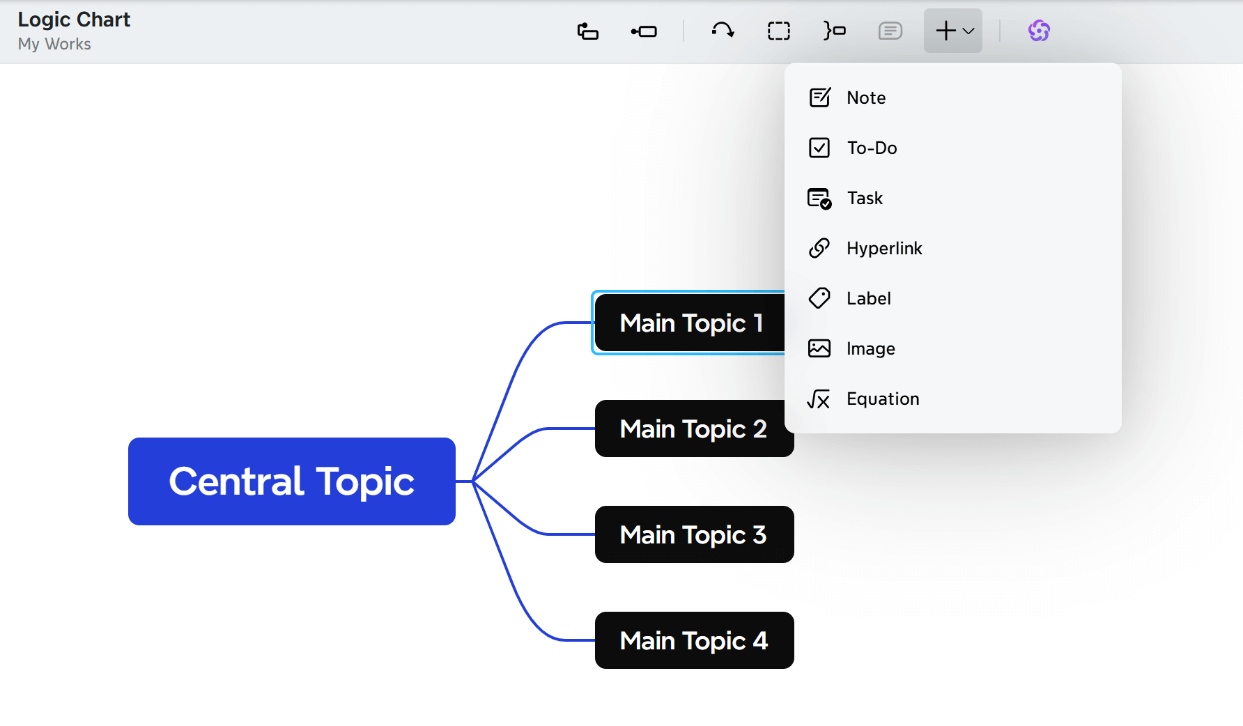Select the Central Topic node
Image resolution: width=1243 pixels, height=726 pixels.
(x=291, y=481)
